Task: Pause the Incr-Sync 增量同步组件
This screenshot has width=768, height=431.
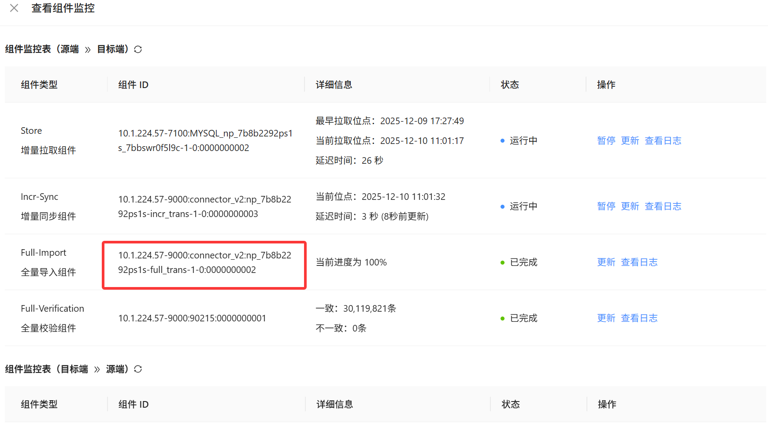Action: point(606,206)
